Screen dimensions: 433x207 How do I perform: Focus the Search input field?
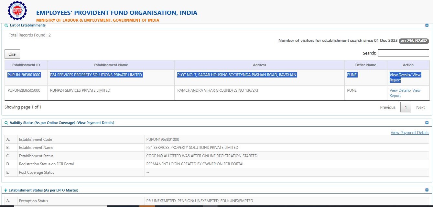(x=403, y=53)
